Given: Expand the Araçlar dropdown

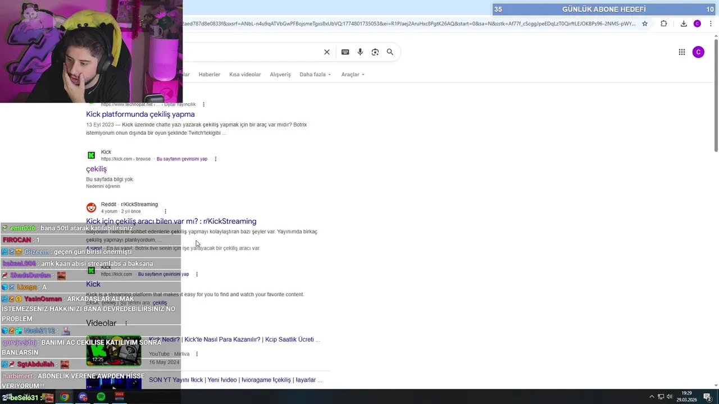Looking at the screenshot, I should [x=353, y=75].
